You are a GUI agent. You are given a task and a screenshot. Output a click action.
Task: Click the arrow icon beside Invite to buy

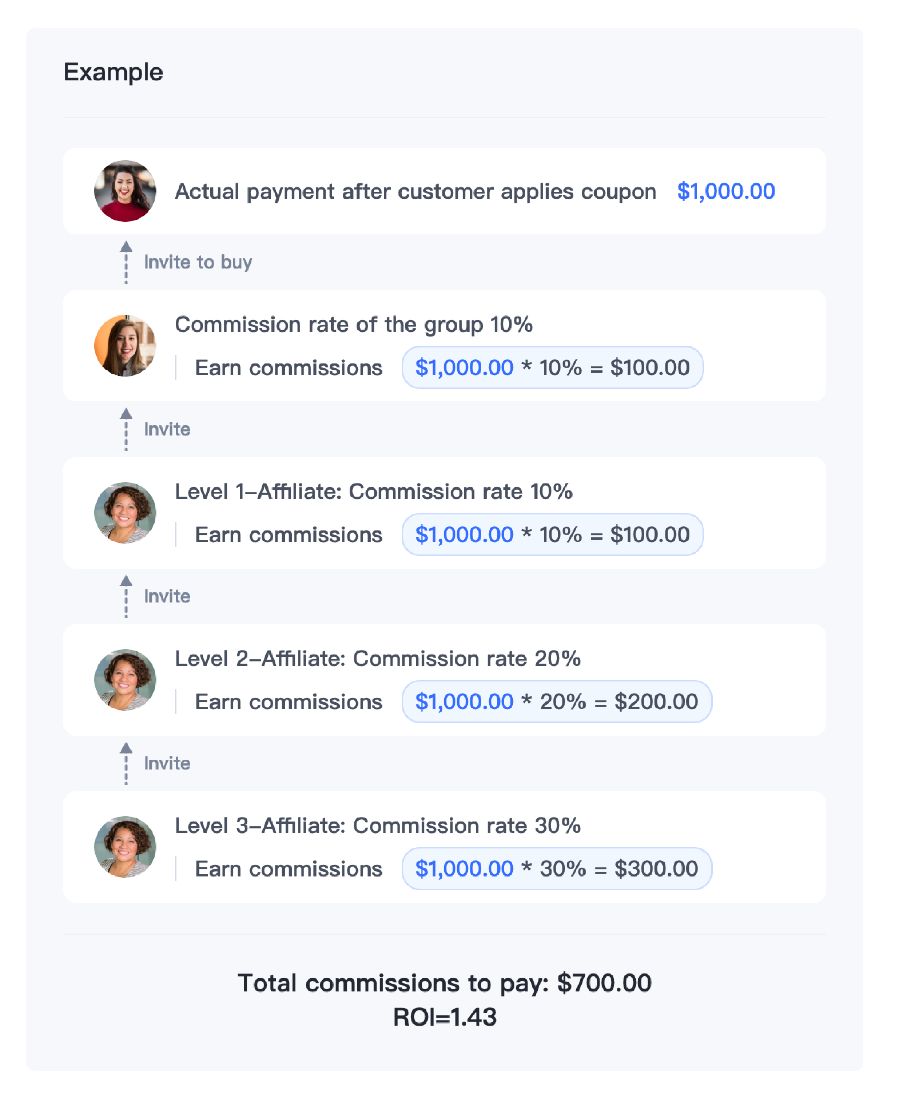click(126, 263)
